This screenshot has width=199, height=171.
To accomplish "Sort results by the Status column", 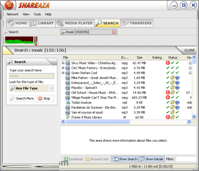I will (x=172, y=58).
